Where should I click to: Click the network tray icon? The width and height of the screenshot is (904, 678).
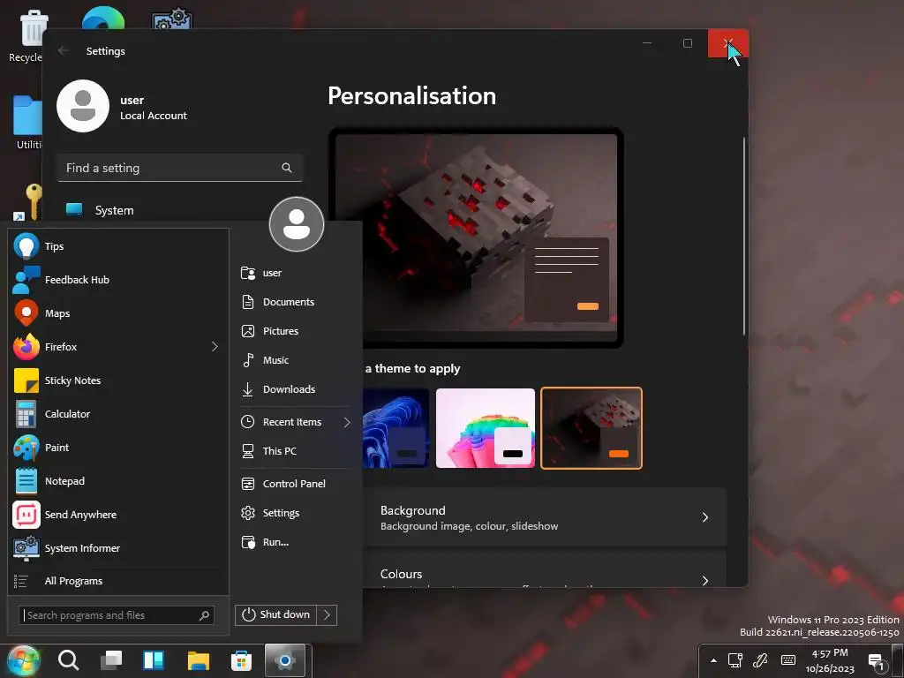[735, 660]
